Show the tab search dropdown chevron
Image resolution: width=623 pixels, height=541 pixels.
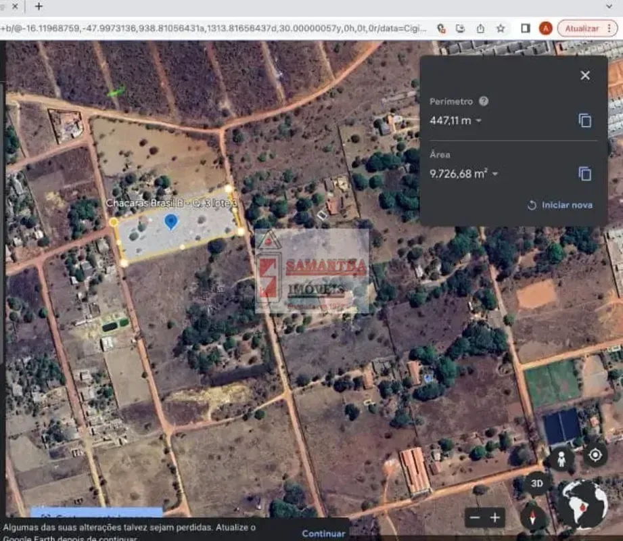click(x=609, y=6)
